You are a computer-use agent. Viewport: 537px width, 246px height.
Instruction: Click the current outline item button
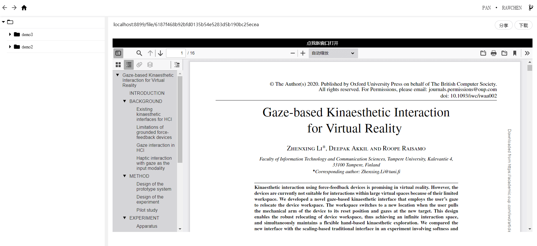click(x=177, y=65)
